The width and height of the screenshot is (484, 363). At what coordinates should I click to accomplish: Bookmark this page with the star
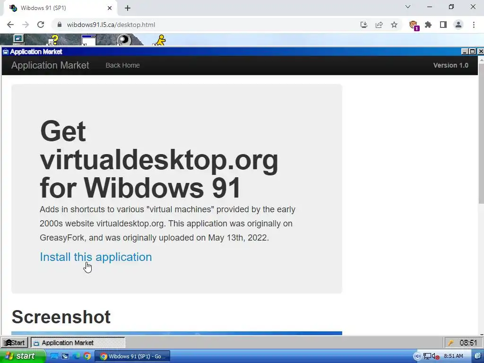point(394,25)
